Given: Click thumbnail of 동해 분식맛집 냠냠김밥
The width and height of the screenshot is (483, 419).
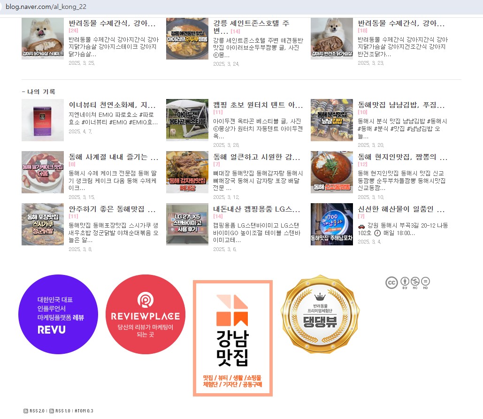Looking at the screenshot, I should [x=332, y=120].
